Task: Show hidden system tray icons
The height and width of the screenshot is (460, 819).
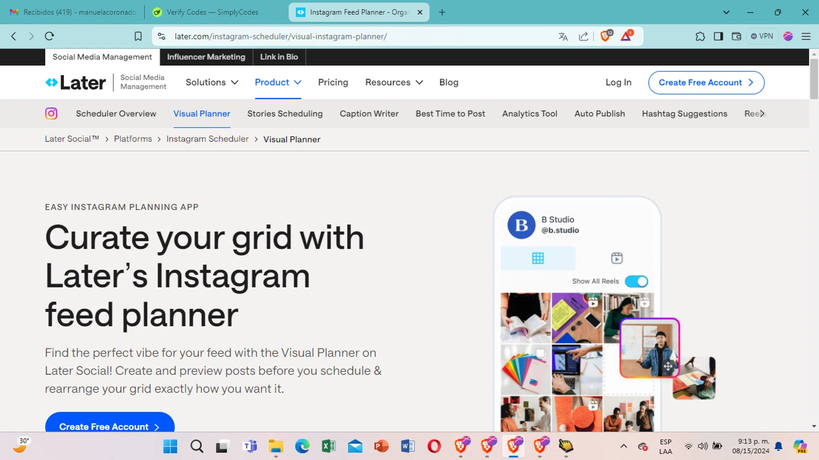Action: pyautogui.click(x=624, y=446)
